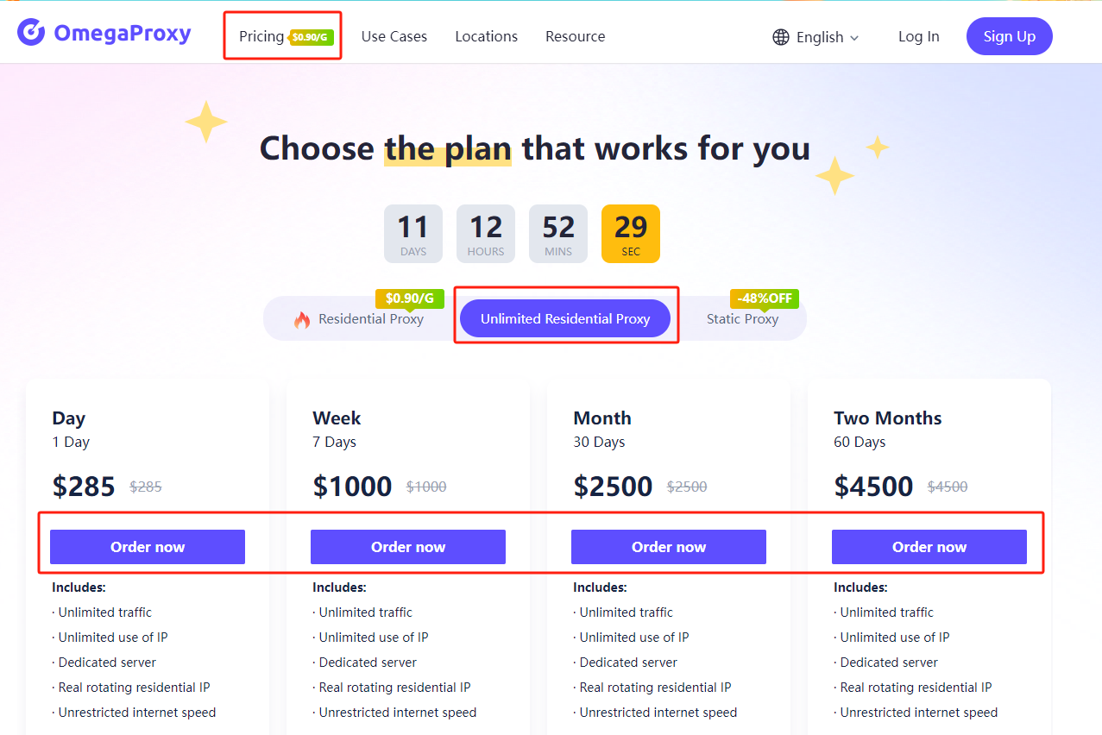Click the OmegaProxy logo icon
1102x735 pixels.
[x=31, y=33]
